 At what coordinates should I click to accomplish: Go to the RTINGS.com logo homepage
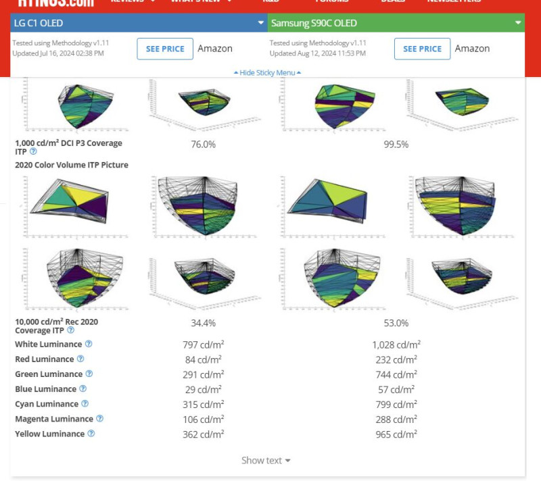coord(56,3)
